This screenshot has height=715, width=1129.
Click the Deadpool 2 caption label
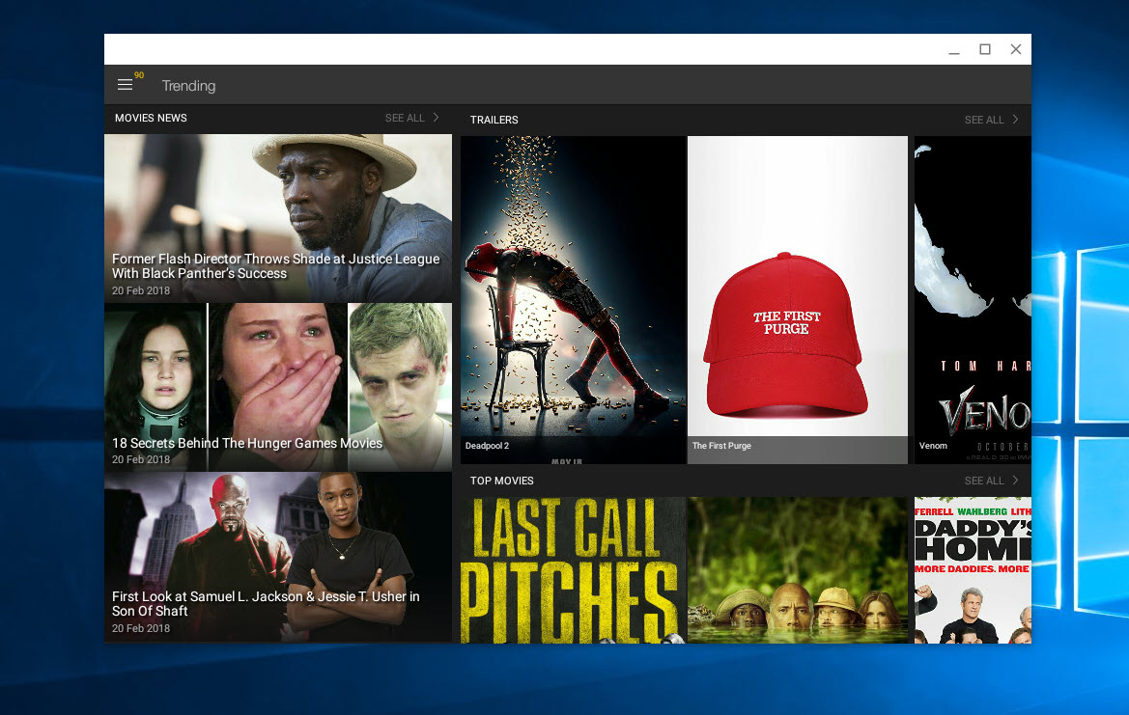487,446
